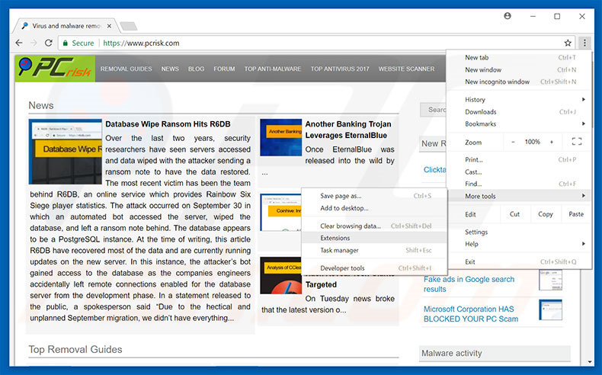The width and height of the screenshot is (602, 375).
Task: Expand the Help submenu arrow
Action: coord(584,244)
